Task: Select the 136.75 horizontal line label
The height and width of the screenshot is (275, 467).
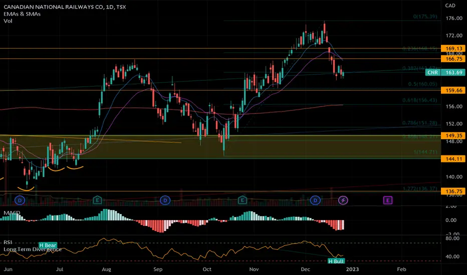Action: pos(452,191)
